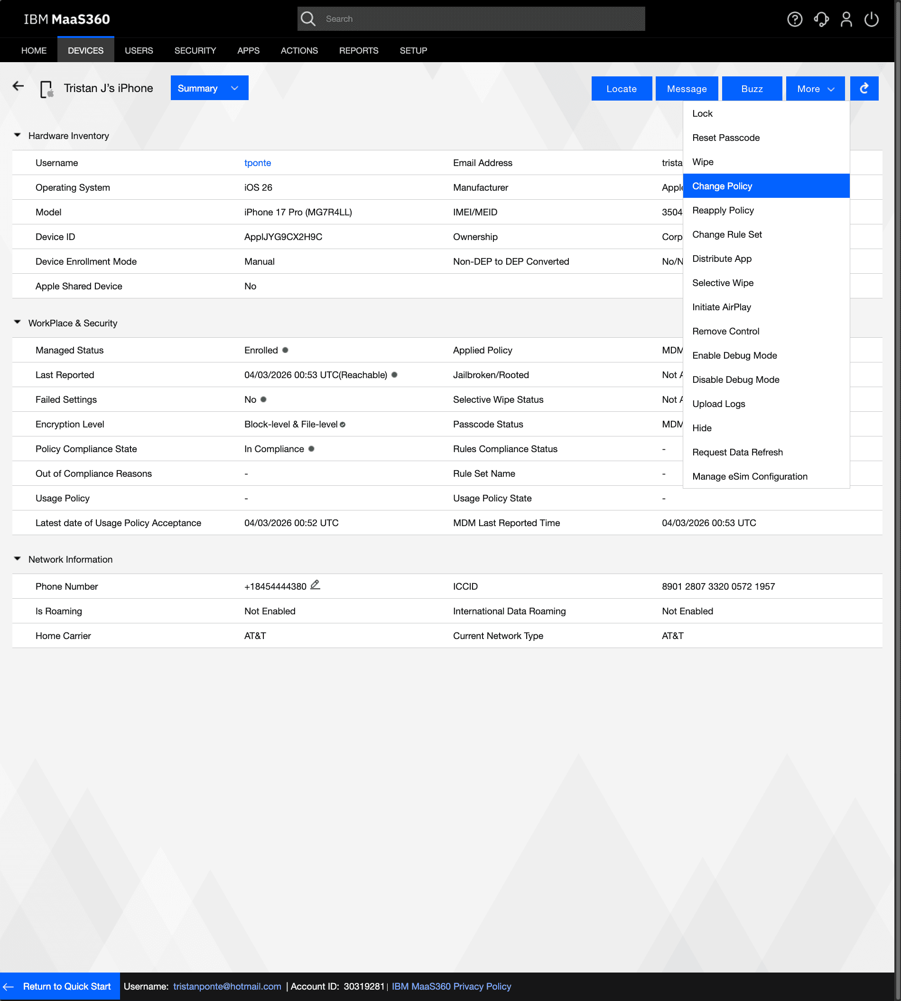The height and width of the screenshot is (1001, 901).
Task: Open tristanponte@hotmail.com footer link
Action: pos(227,987)
